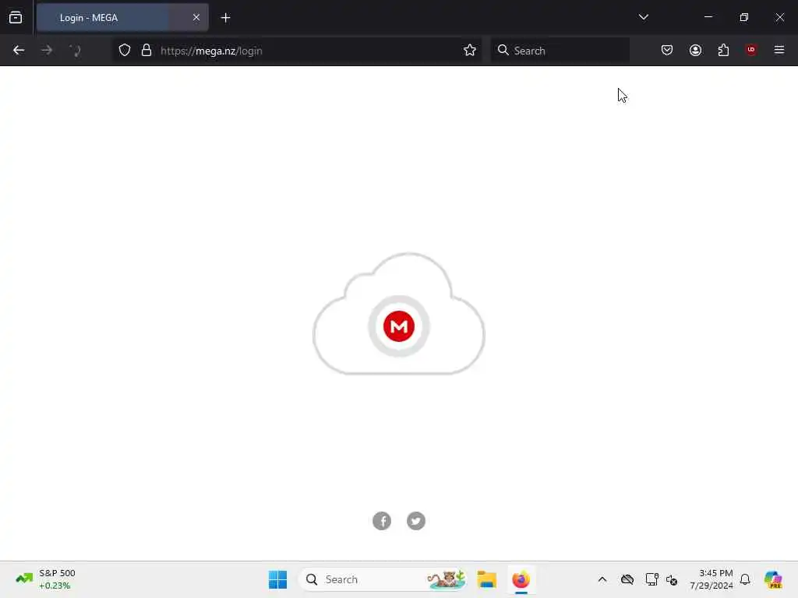
Task: Click the display tray icon
Action: pos(651,579)
